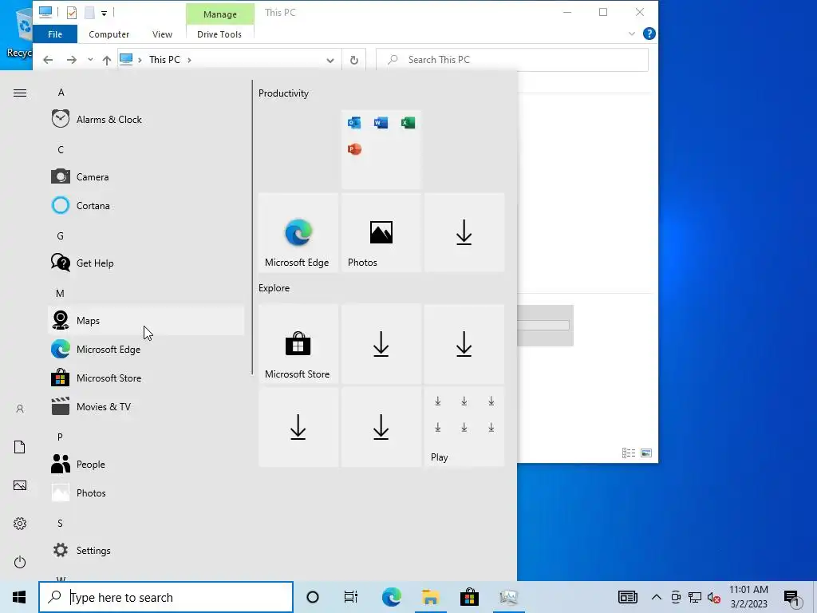Click Windows Start button
The image size is (817, 613).
point(19,597)
